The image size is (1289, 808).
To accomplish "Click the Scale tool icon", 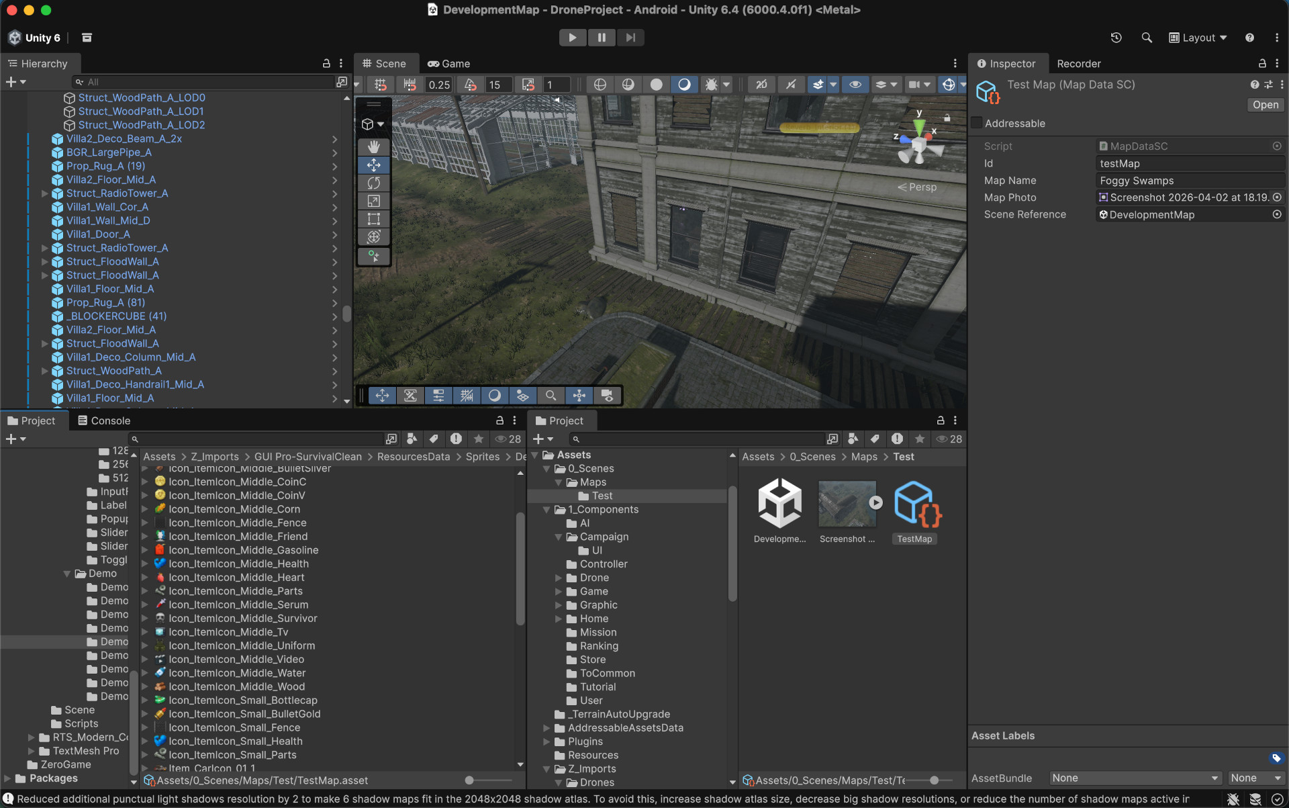I will [x=374, y=201].
